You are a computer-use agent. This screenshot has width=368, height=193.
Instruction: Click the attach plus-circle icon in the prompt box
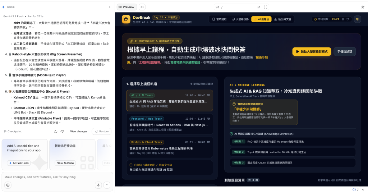pyautogui.click(x=8, y=185)
